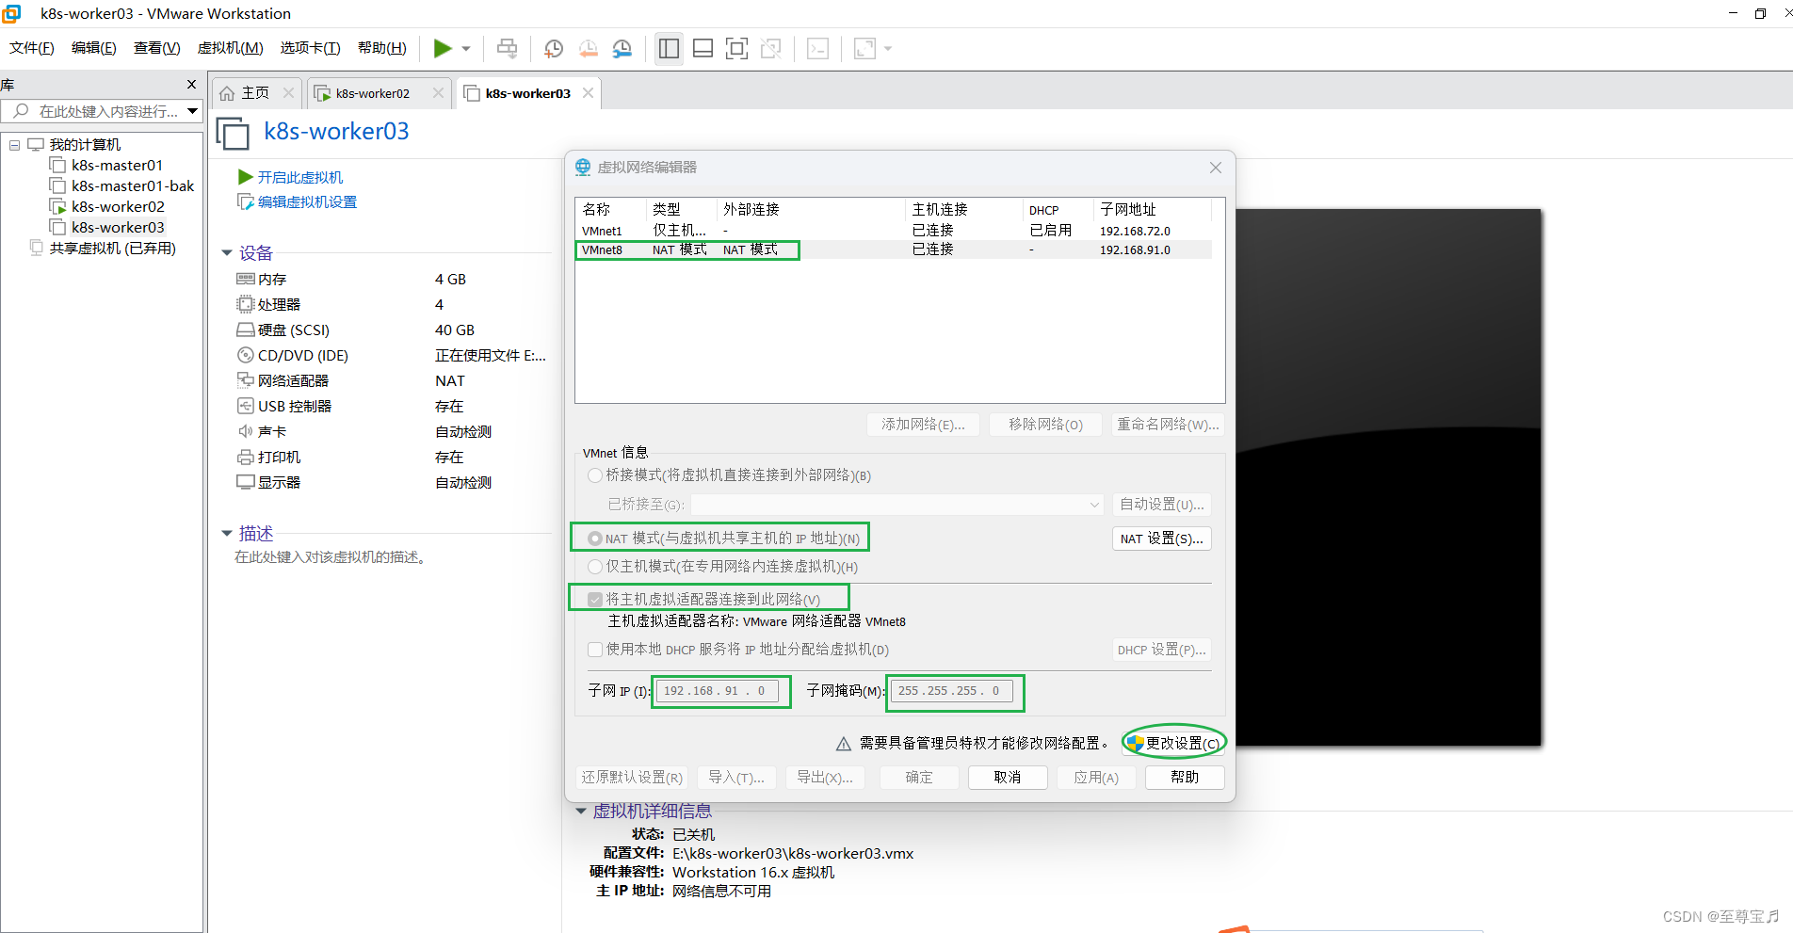Select the 硬盘 (SCSI) device icon
The height and width of the screenshot is (933, 1793).
pyautogui.click(x=245, y=330)
